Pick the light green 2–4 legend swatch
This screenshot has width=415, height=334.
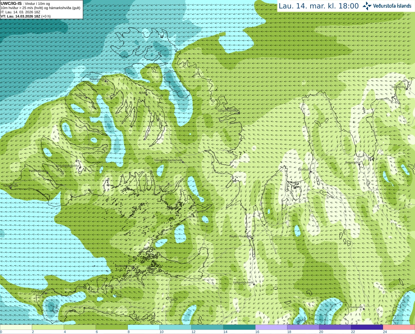coord(48,327)
